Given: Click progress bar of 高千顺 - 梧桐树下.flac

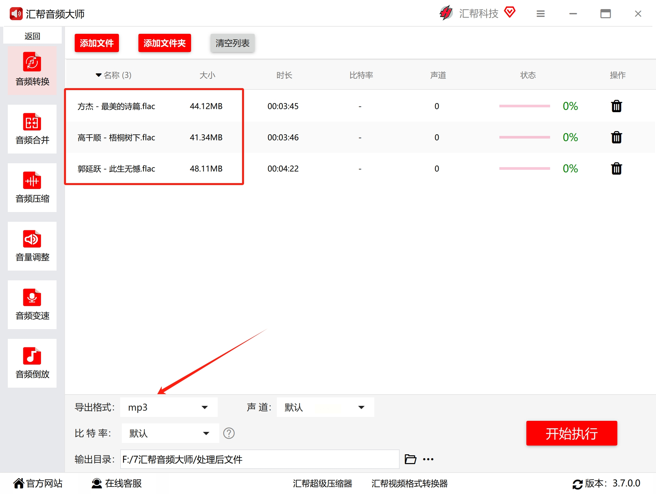Looking at the screenshot, I should [x=524, y=137].
